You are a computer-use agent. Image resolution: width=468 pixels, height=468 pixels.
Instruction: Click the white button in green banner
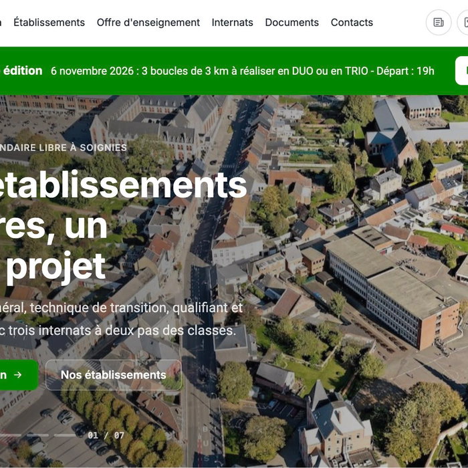[462, 71]
